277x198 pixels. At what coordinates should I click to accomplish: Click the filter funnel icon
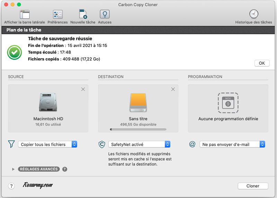pos(11,144)
